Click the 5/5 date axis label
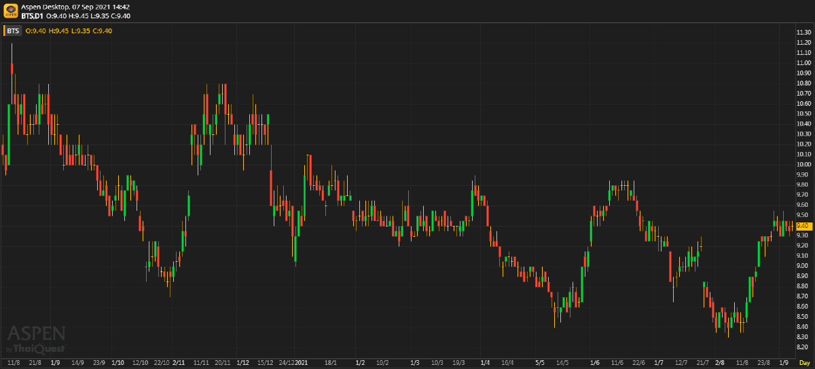 [x=540, y=363]
